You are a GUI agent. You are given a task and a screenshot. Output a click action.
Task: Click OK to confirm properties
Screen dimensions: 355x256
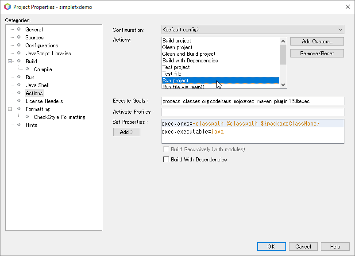point(271,247)
